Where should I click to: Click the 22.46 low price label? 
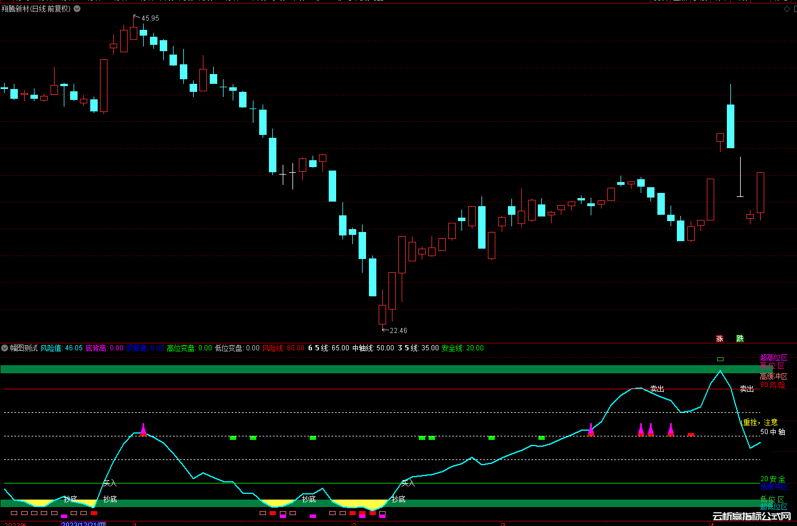[398, 331]
